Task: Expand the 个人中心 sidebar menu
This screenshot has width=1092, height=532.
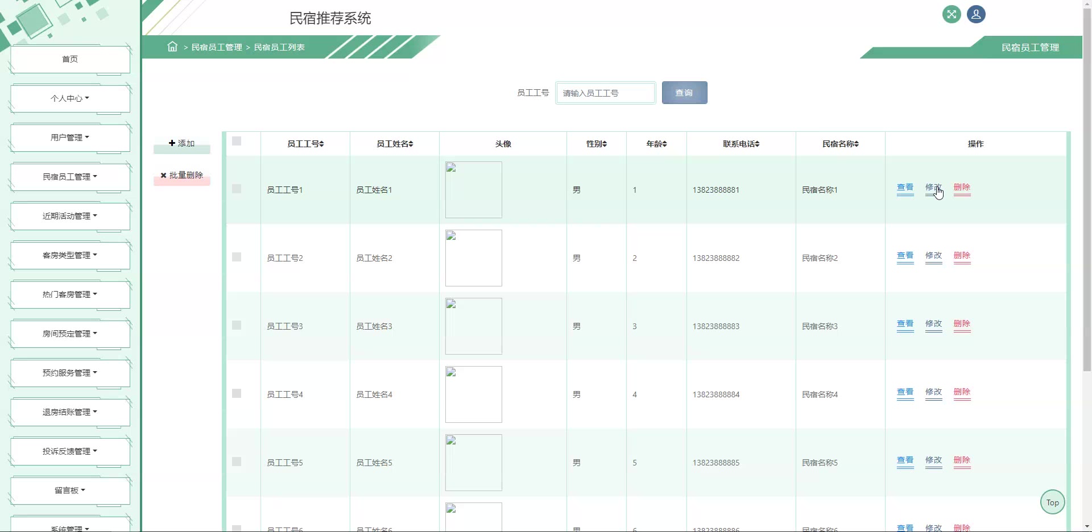Action: point(70,98)
